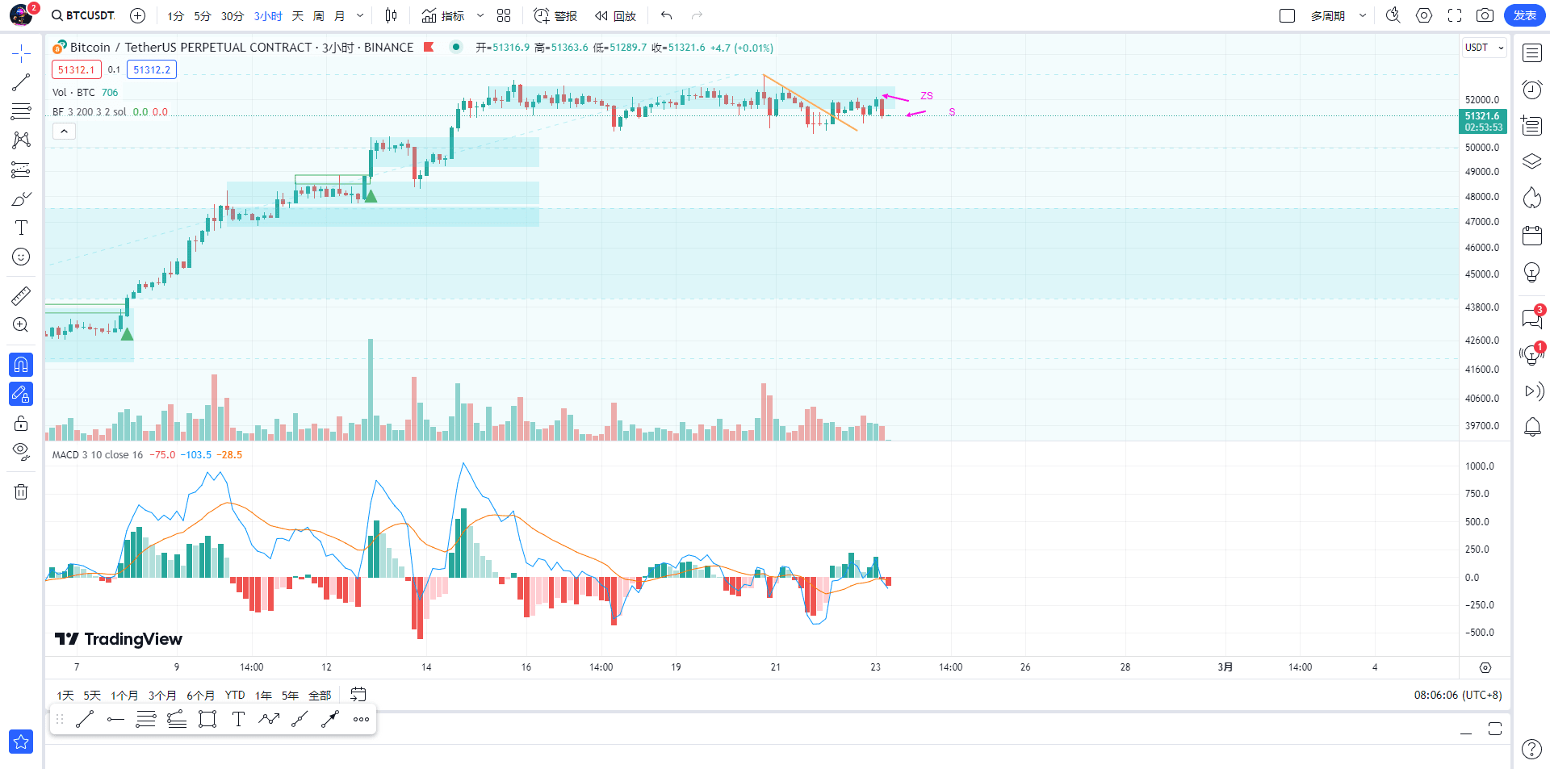Image resolution: width=1550 pixels, height=769 pixels.
Task: Set date range to 3个月
Action: (162, 695)
